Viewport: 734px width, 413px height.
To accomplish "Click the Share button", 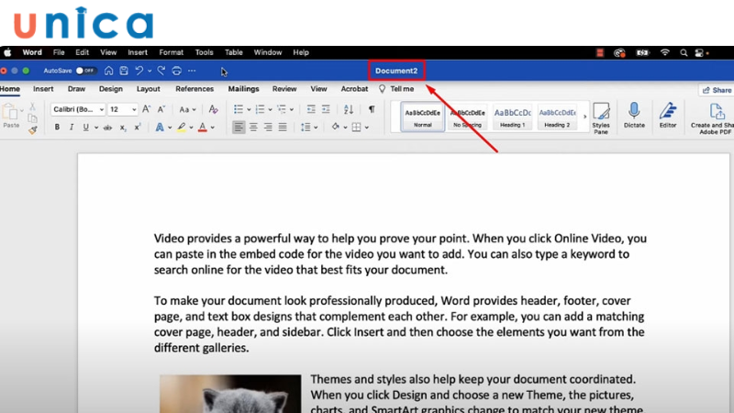I will pyautogui.click(x=717, y=90).
